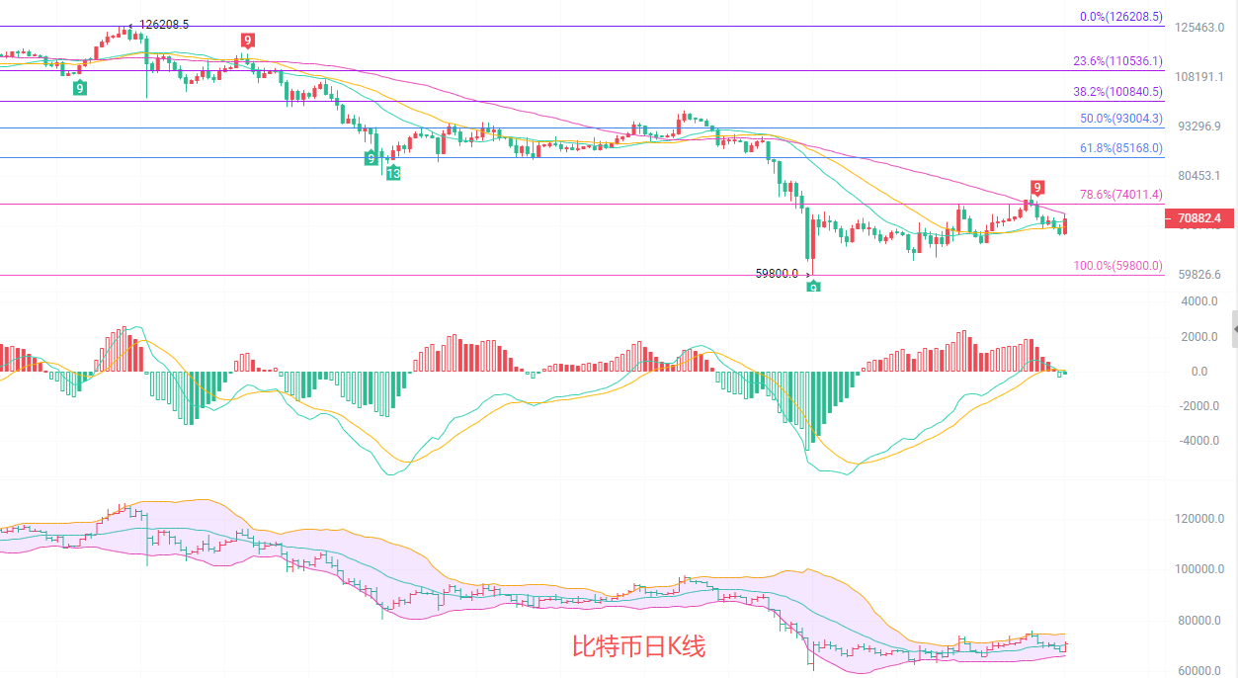Select the 50.0%(93004.3) Fibonacci level label
The height and width of the screenshot is (678, 1238).
(x=1120, y=119)
